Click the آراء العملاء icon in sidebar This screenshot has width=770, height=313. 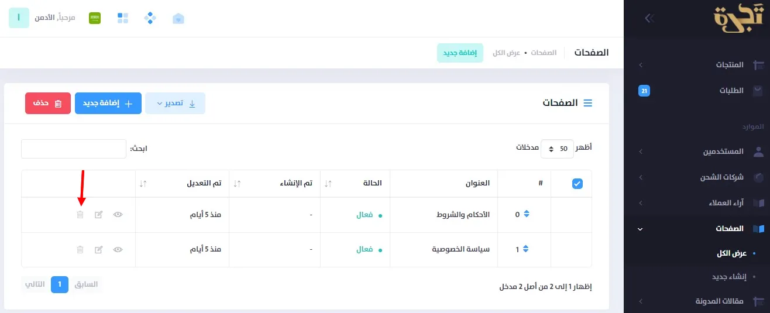point(758,203)
